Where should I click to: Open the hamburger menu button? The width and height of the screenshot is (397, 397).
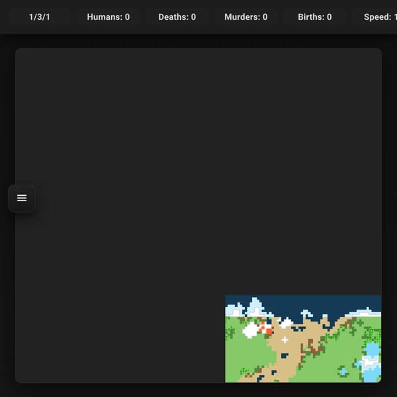pyautogui.click(x=22, y=198)
